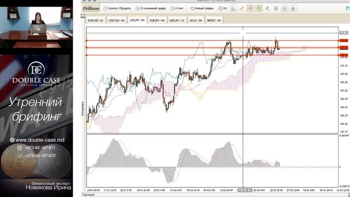Open the Отчет report
Screen dimensions: 350x197
point(177,8)
